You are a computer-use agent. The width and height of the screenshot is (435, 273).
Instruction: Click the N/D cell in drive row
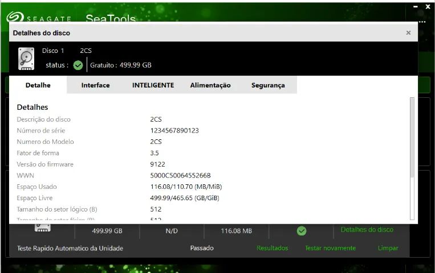172,231
